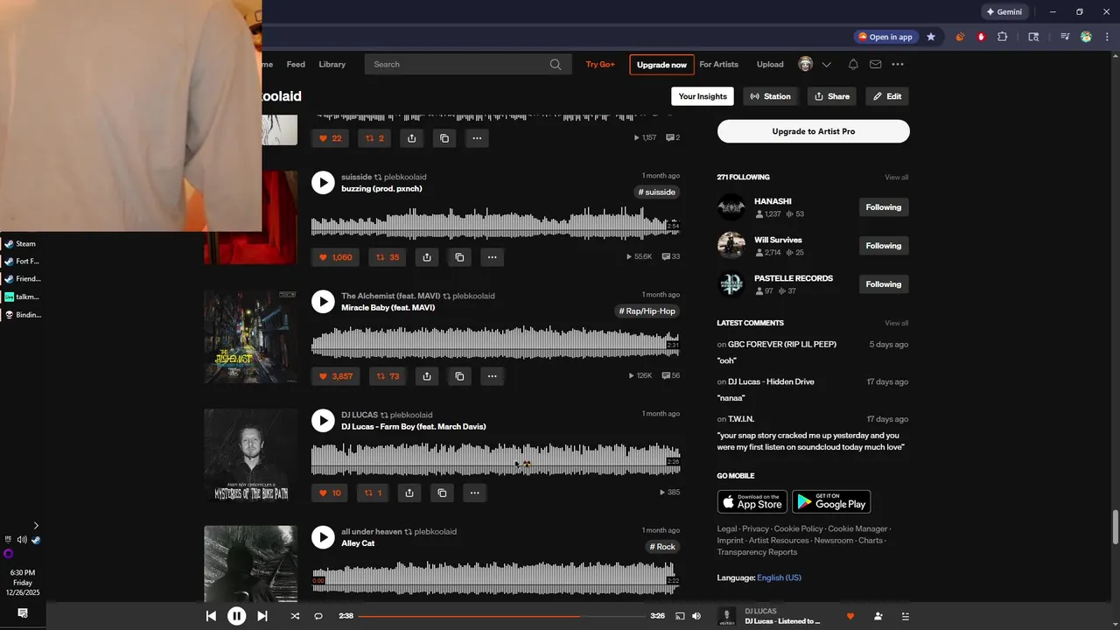1120x630 pixels.
Task: Toggle like on Farm Boy with 10 likes
Action: click(x=330, y=493)
